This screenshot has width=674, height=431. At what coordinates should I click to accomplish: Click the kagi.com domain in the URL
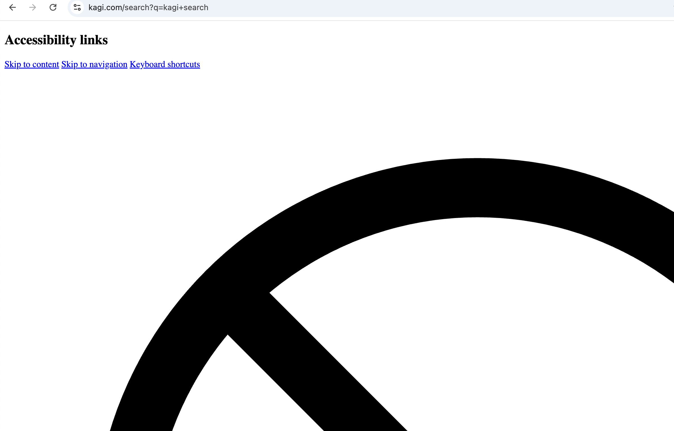(x=105, y=7)
